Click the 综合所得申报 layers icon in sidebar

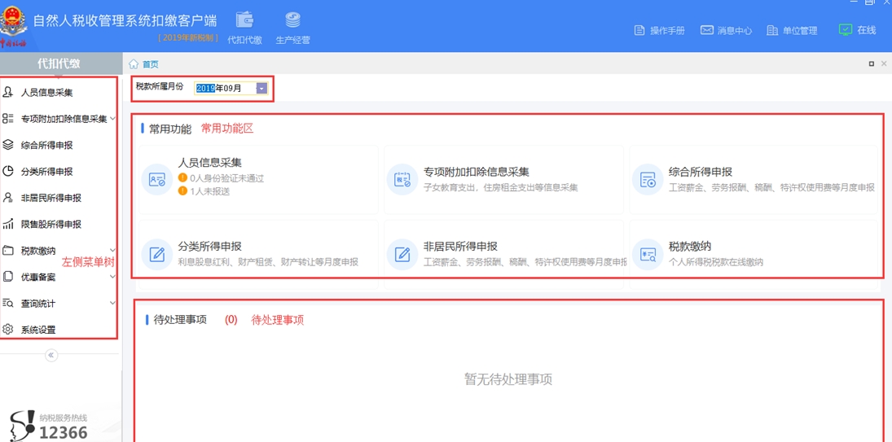point(8,145)
